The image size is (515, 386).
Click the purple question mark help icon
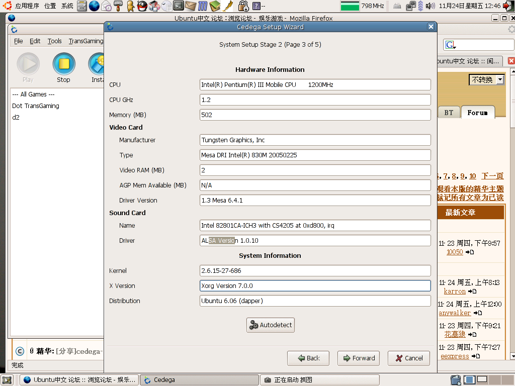point(256,6)
